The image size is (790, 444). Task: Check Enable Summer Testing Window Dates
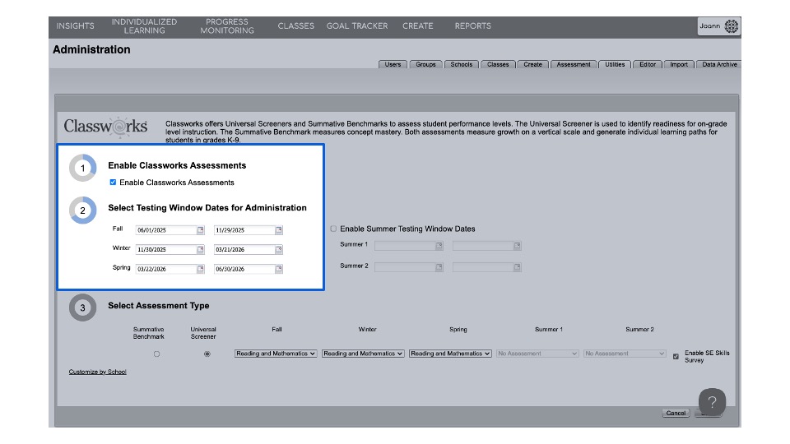[333, 229]
